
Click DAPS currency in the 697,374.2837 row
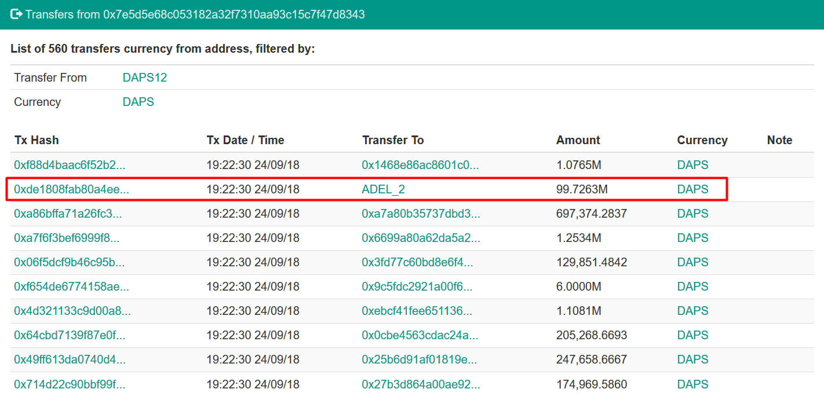692,214
